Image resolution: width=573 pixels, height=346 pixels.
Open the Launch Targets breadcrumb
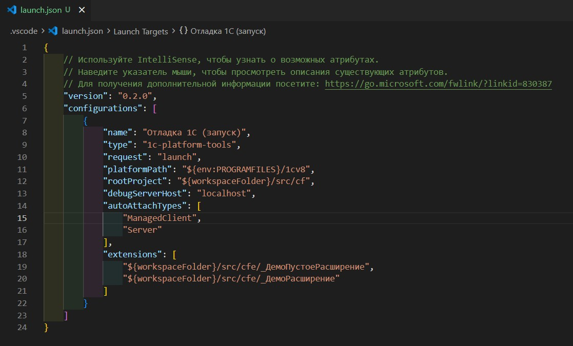(x=141, y=31)
